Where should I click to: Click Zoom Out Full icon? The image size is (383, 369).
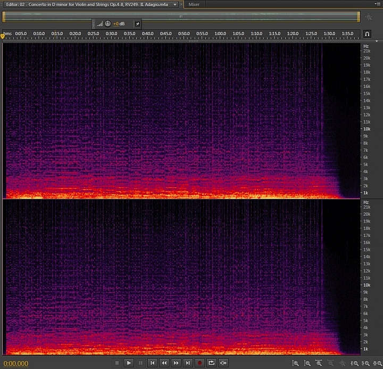[x=342, y=363]
